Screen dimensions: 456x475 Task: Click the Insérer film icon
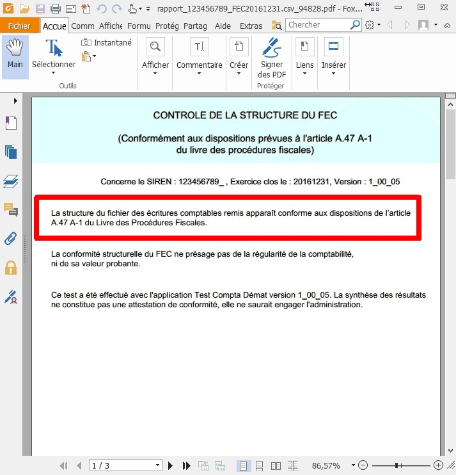[334, 47]
